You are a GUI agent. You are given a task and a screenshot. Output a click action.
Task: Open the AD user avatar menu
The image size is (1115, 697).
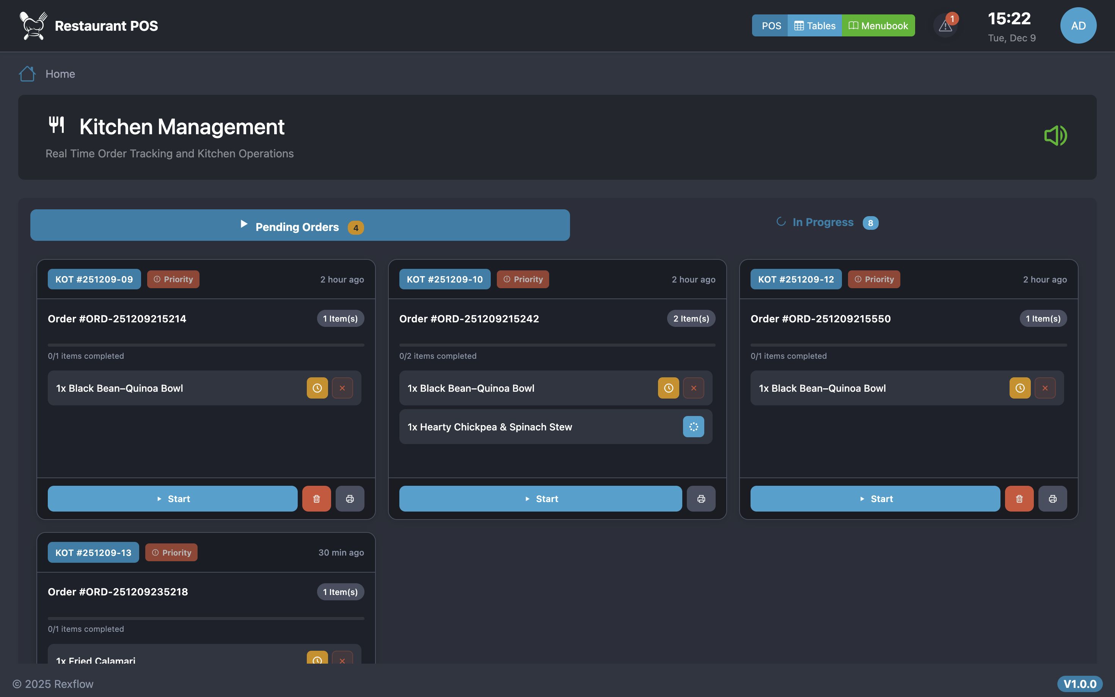(1078, 26)
